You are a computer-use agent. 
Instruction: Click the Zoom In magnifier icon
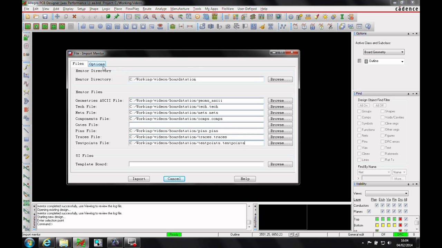pos(163,17)
